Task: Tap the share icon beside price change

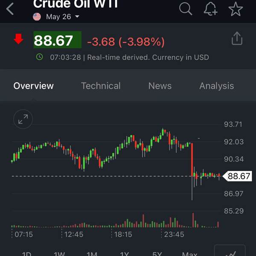Action: 237,39
